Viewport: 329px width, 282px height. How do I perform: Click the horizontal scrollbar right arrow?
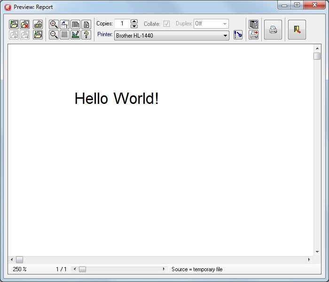coord(309,259)
